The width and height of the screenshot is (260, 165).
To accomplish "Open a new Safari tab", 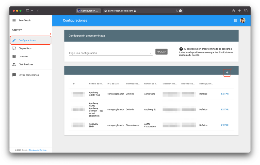I will coord(239,11).
